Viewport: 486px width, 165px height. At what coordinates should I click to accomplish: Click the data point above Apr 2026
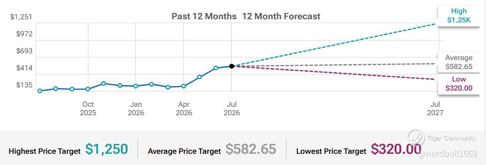pos(183,86)
